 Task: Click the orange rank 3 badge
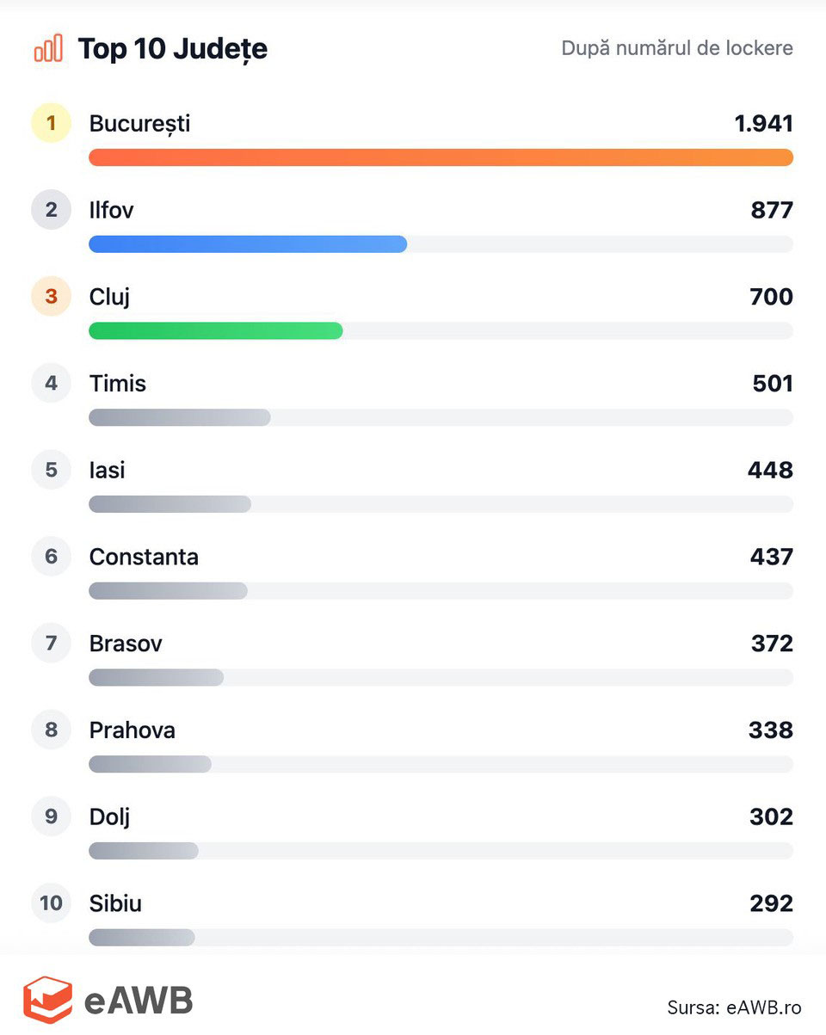51,297
